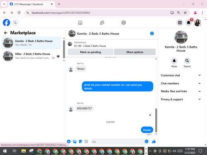Viewport: 207px width, 155px height.
Task: Click the chat header title Kamila - 2 Beds 3 Baths House
Action: pos(98,33)
